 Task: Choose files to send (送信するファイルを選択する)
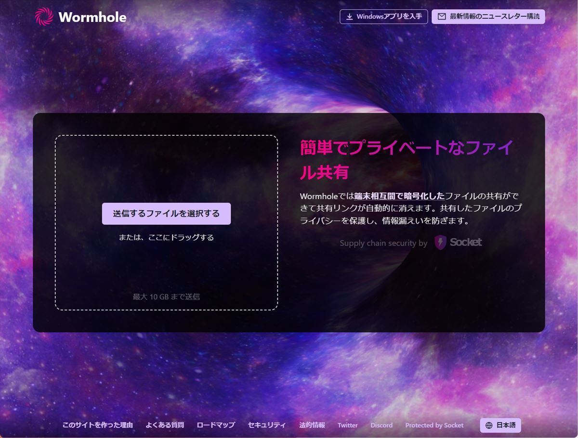166,214
